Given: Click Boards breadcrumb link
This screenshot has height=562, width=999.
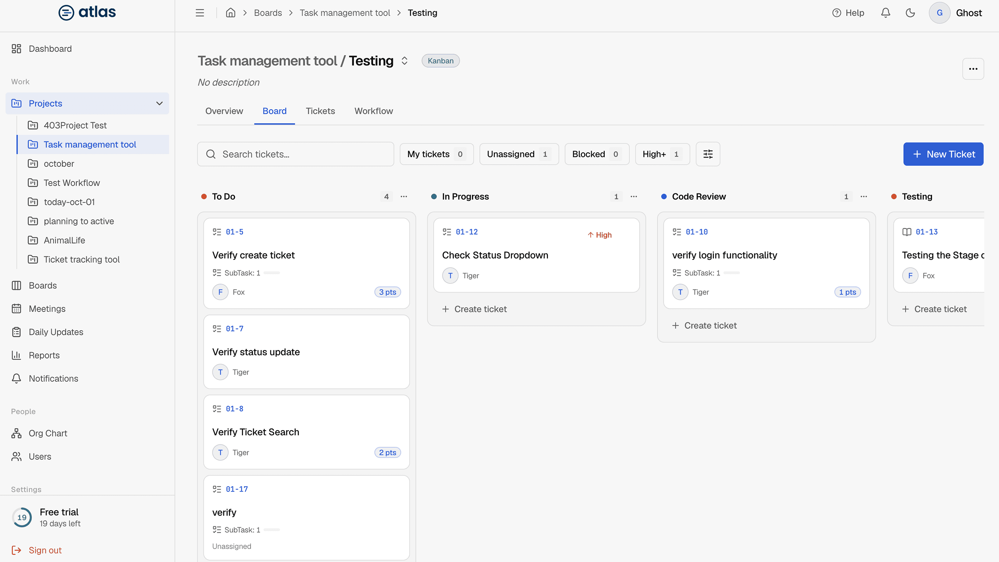Looking at the screenshot, I should pos(268,13).
